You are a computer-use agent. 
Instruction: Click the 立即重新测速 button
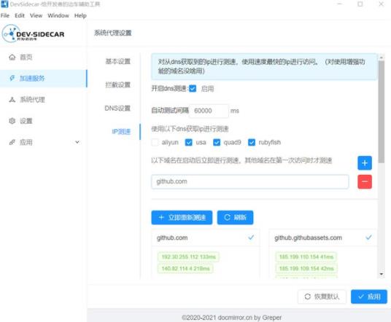[x=182, y=217]
